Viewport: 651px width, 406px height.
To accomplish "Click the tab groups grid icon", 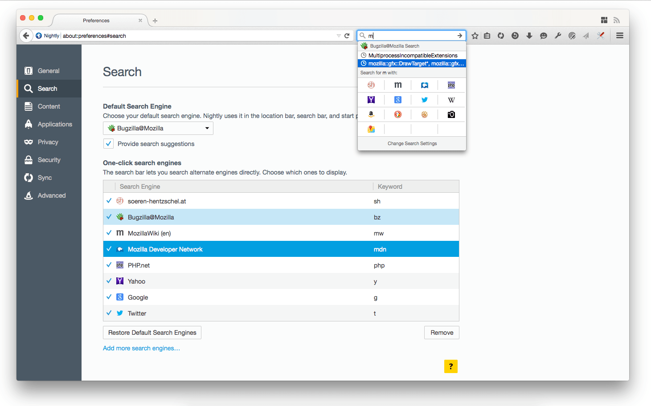I will tap(604, 20).
